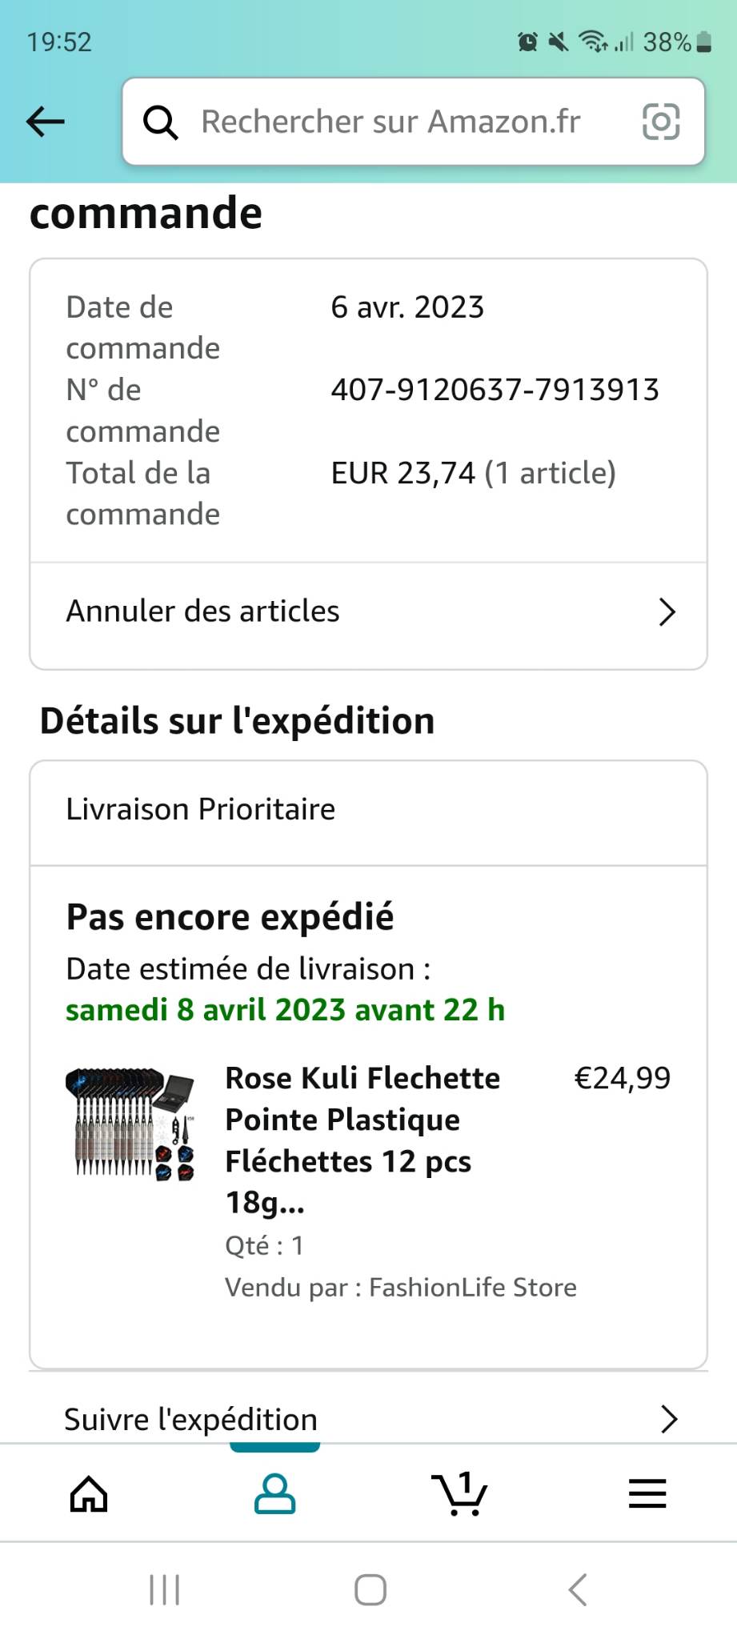This screenshot has width=737, height=1639.
Task: Tap Android recent apps button
Action: point(165,1589)
